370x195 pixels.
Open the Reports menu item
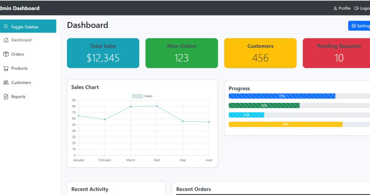(x=18, y=97)
